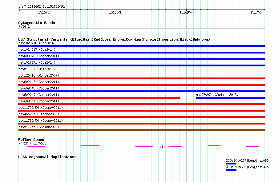
Task: Click the 7q36.1 cytogenetic band label
Action: [24, 26]
